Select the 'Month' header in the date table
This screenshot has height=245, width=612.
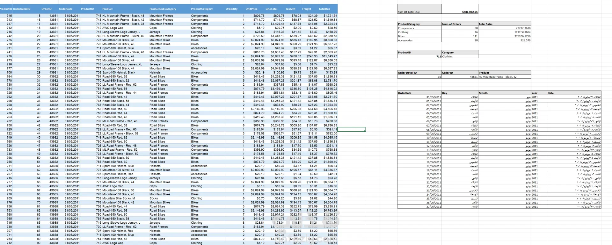[x=505, y=93]
